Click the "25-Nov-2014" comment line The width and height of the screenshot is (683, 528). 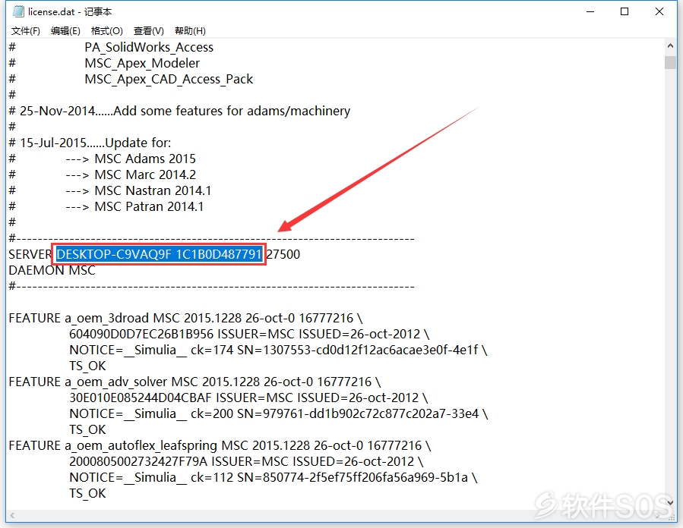(x=179, y=111)
